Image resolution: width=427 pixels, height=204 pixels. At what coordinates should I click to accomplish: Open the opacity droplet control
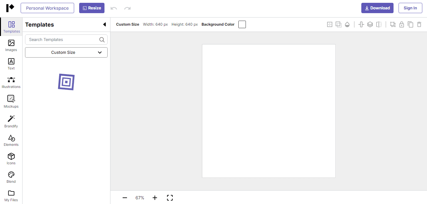coord(347,24)
